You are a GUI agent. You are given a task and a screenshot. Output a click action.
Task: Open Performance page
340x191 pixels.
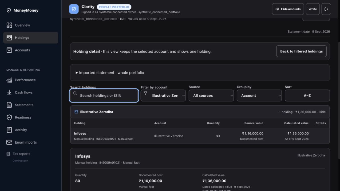pyautogui.click(x=31, y=80)
